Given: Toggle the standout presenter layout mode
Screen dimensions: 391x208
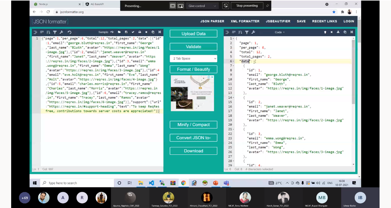Looking at the screenshot, I should pos(180,6).
